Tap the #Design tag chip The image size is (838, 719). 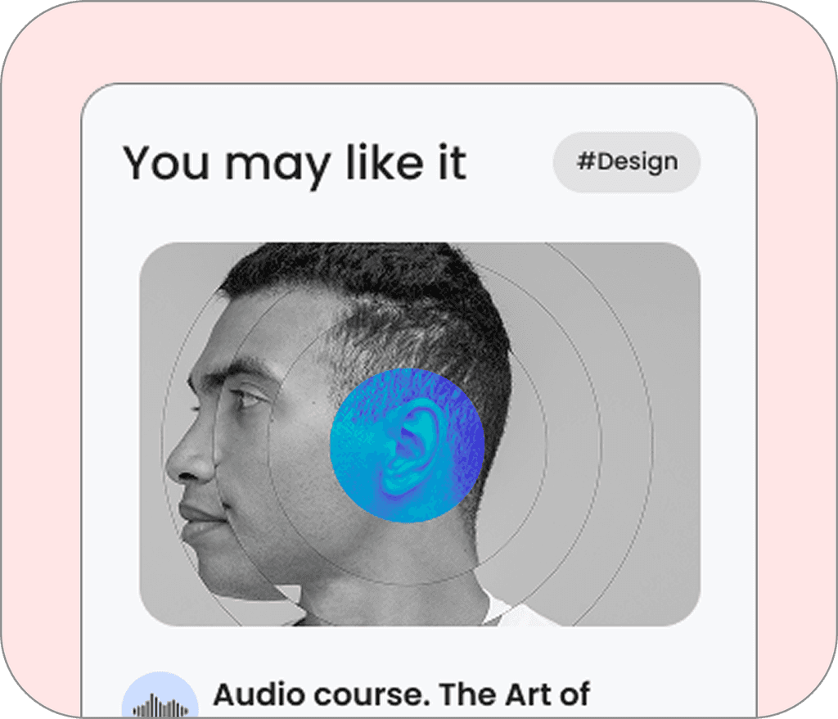pyautogui.click(x=626, y=161)
